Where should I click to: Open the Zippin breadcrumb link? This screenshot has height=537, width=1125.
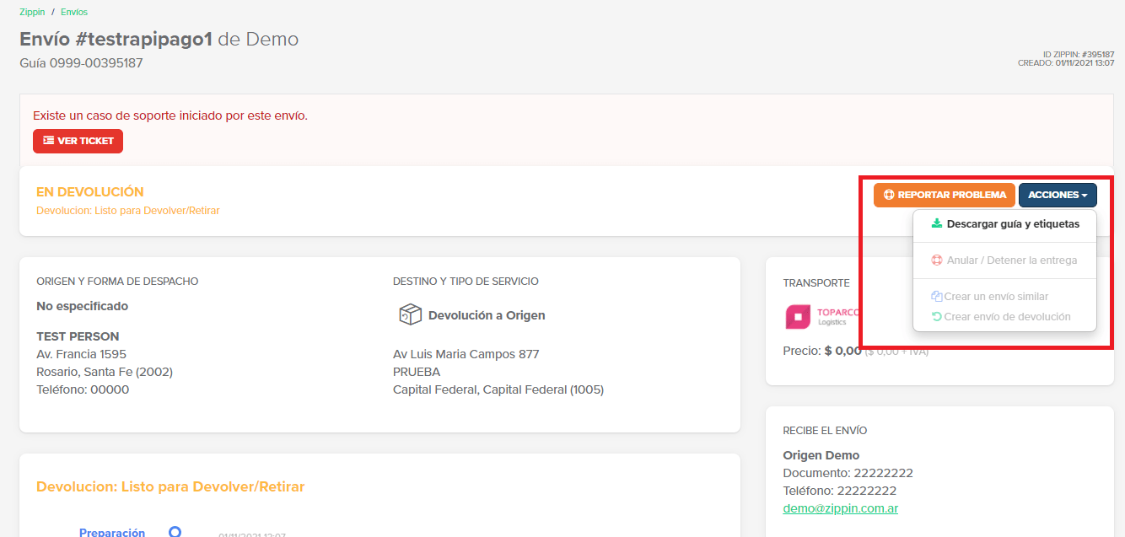(x=32, y=12)
